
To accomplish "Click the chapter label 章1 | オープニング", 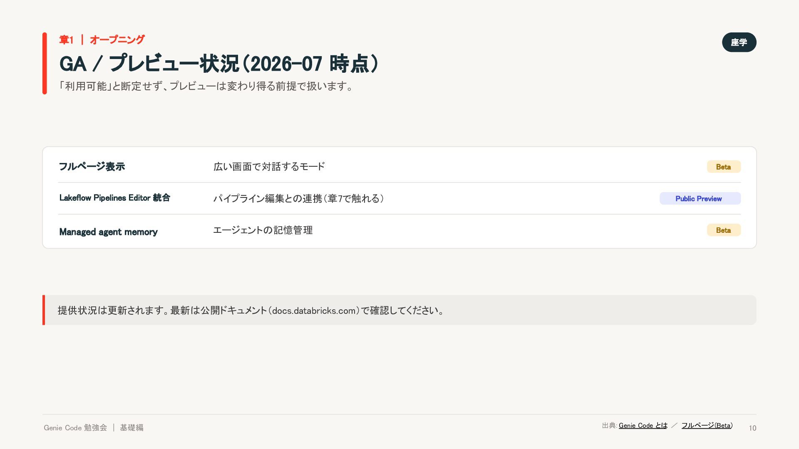I will pyautogui.click(x=102, y=39).
